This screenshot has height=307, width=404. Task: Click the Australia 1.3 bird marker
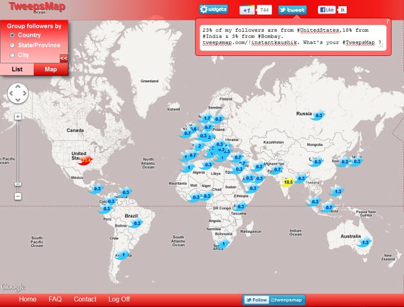[x=364, y=242]
